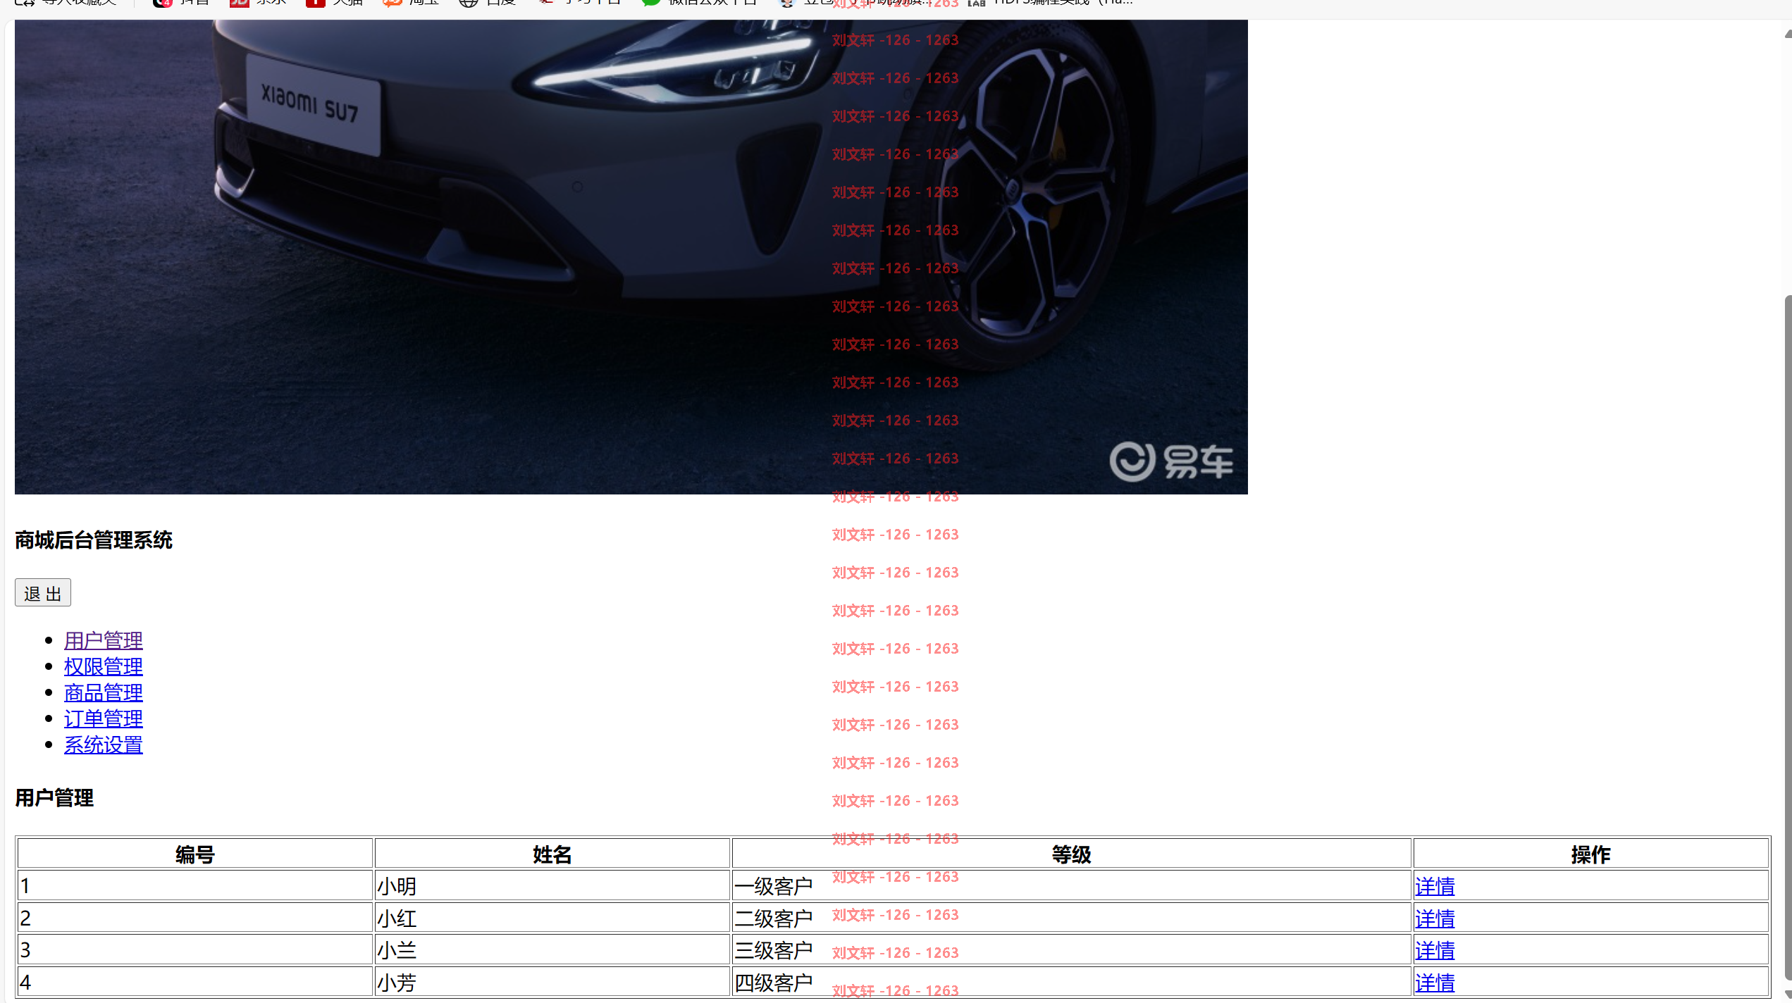Open 详情 link in 小兰 row
1792x1003 pixels.
point(1435,950)
